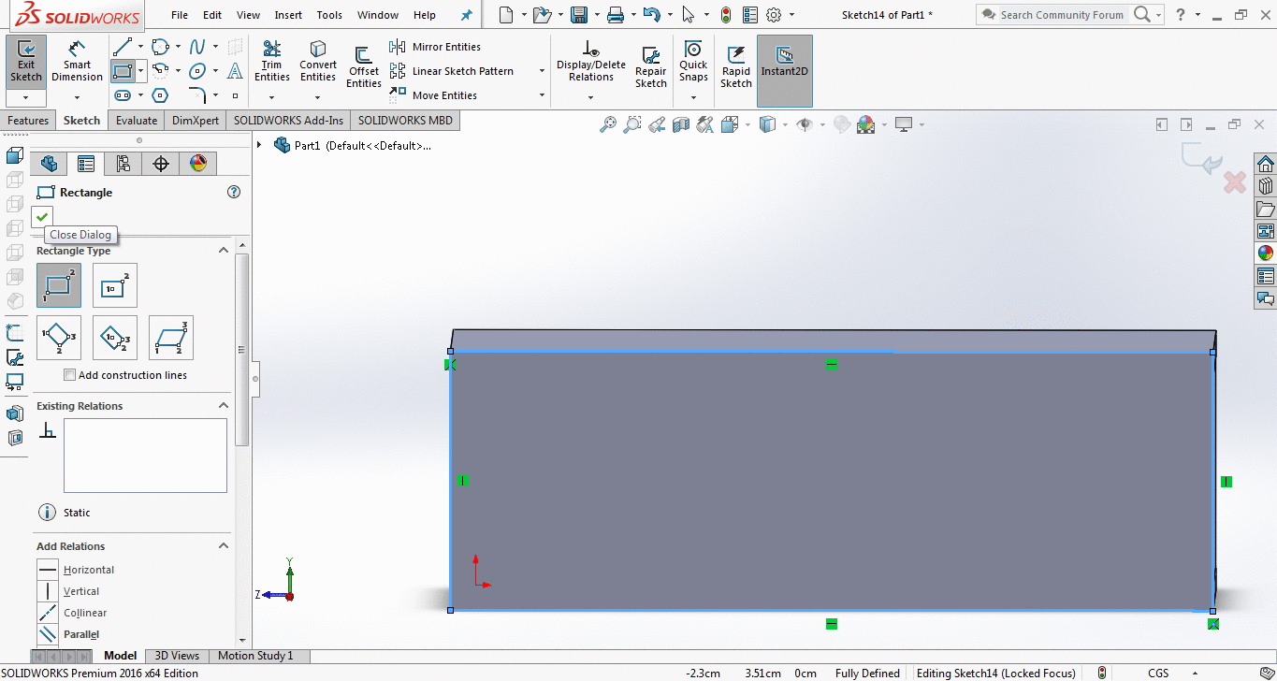Open Rectangle panel help
The height and width of the screenshot is (681, 1277).
(x=234, y=192)
